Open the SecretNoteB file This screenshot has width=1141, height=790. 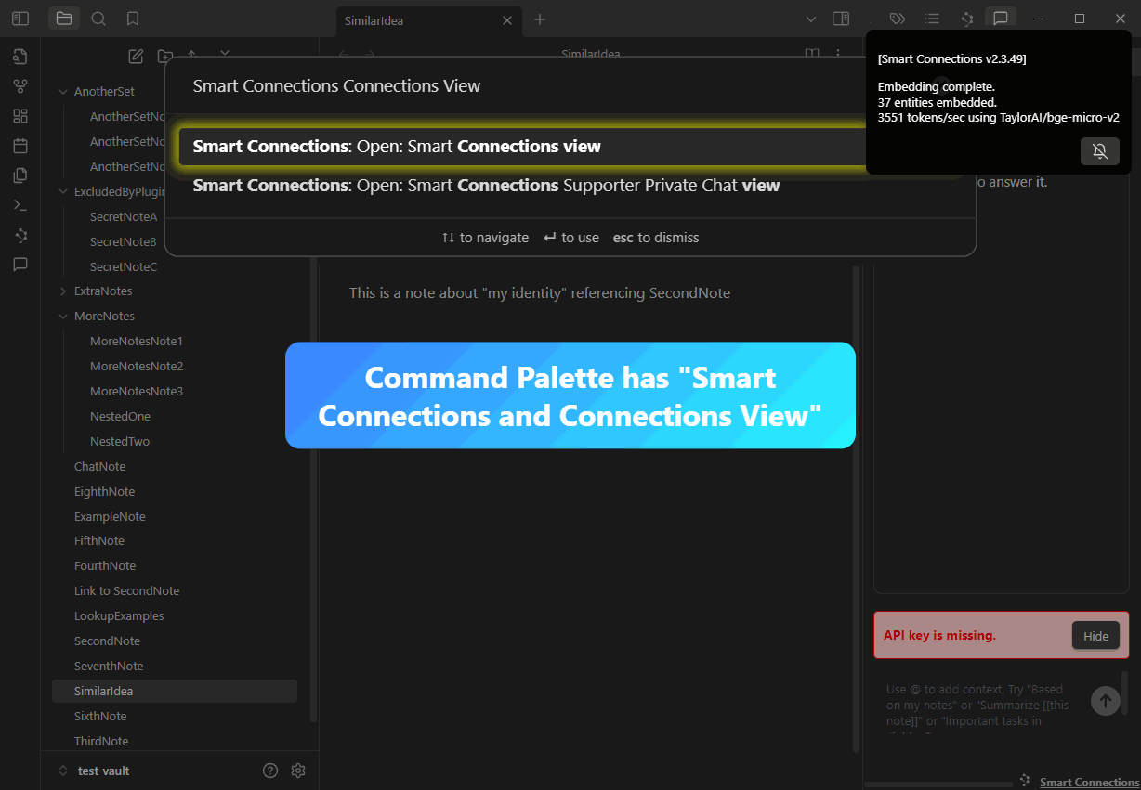point(124,242)
